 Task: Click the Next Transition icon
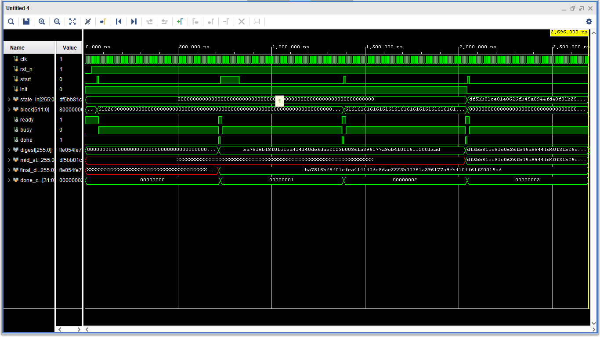(x=165, y=22)
